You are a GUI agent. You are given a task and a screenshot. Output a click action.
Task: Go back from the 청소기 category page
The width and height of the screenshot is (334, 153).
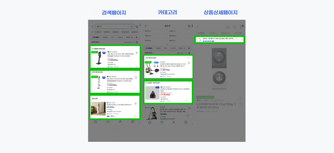(146, 26)
